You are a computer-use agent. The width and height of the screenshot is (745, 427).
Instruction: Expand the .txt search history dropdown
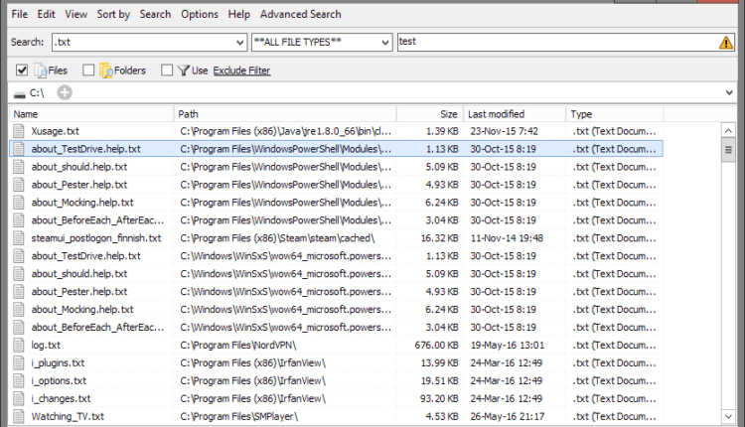240,43
